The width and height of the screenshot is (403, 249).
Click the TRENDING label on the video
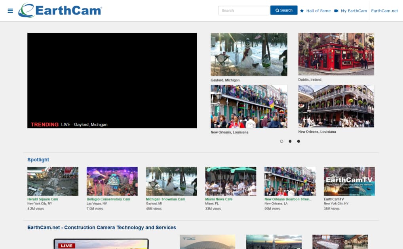tap(45, 124)
